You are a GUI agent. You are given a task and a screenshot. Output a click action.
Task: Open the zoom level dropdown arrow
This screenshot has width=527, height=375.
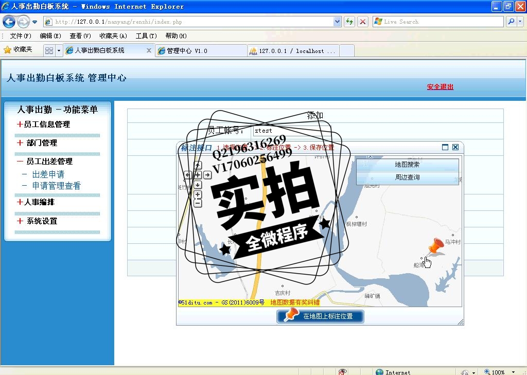(513, 372)
